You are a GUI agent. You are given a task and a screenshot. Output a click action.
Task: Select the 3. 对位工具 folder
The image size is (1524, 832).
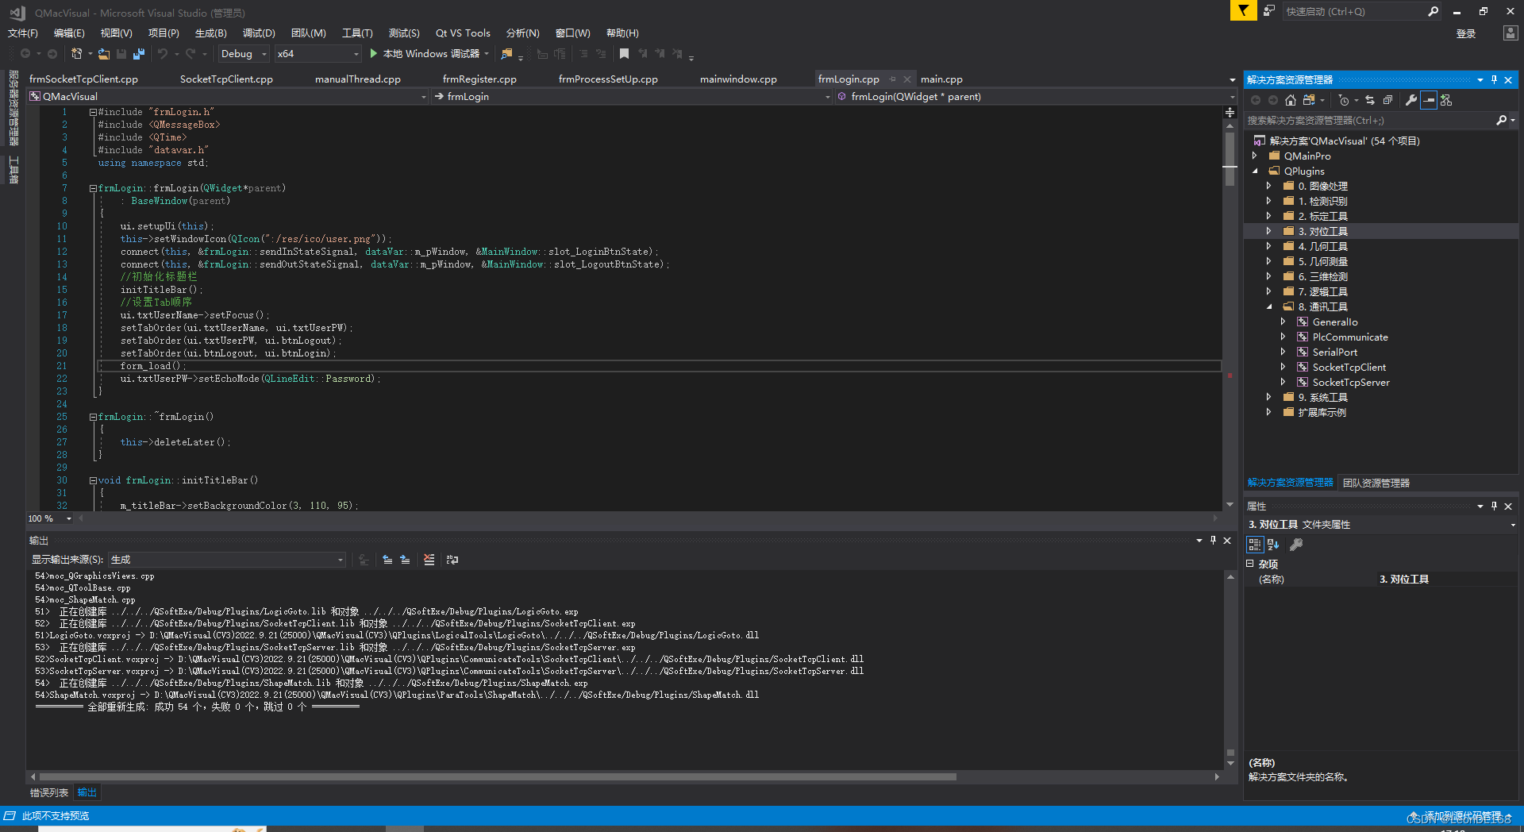click(x=1322, y=232)
